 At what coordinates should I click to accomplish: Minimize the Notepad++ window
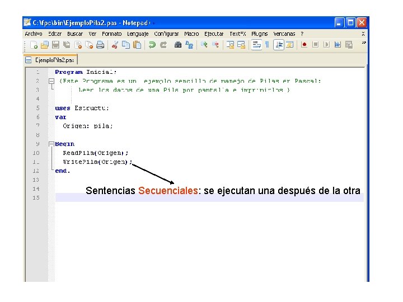[x=339, y=23]
